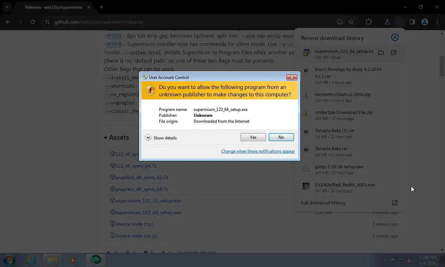Click open-in-new icon beside Full download history

coord(395,203)
